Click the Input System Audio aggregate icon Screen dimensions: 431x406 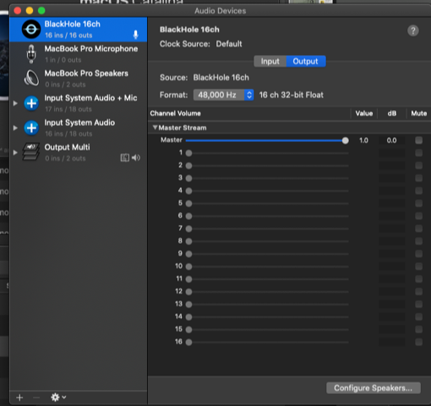tap(31, 128)
